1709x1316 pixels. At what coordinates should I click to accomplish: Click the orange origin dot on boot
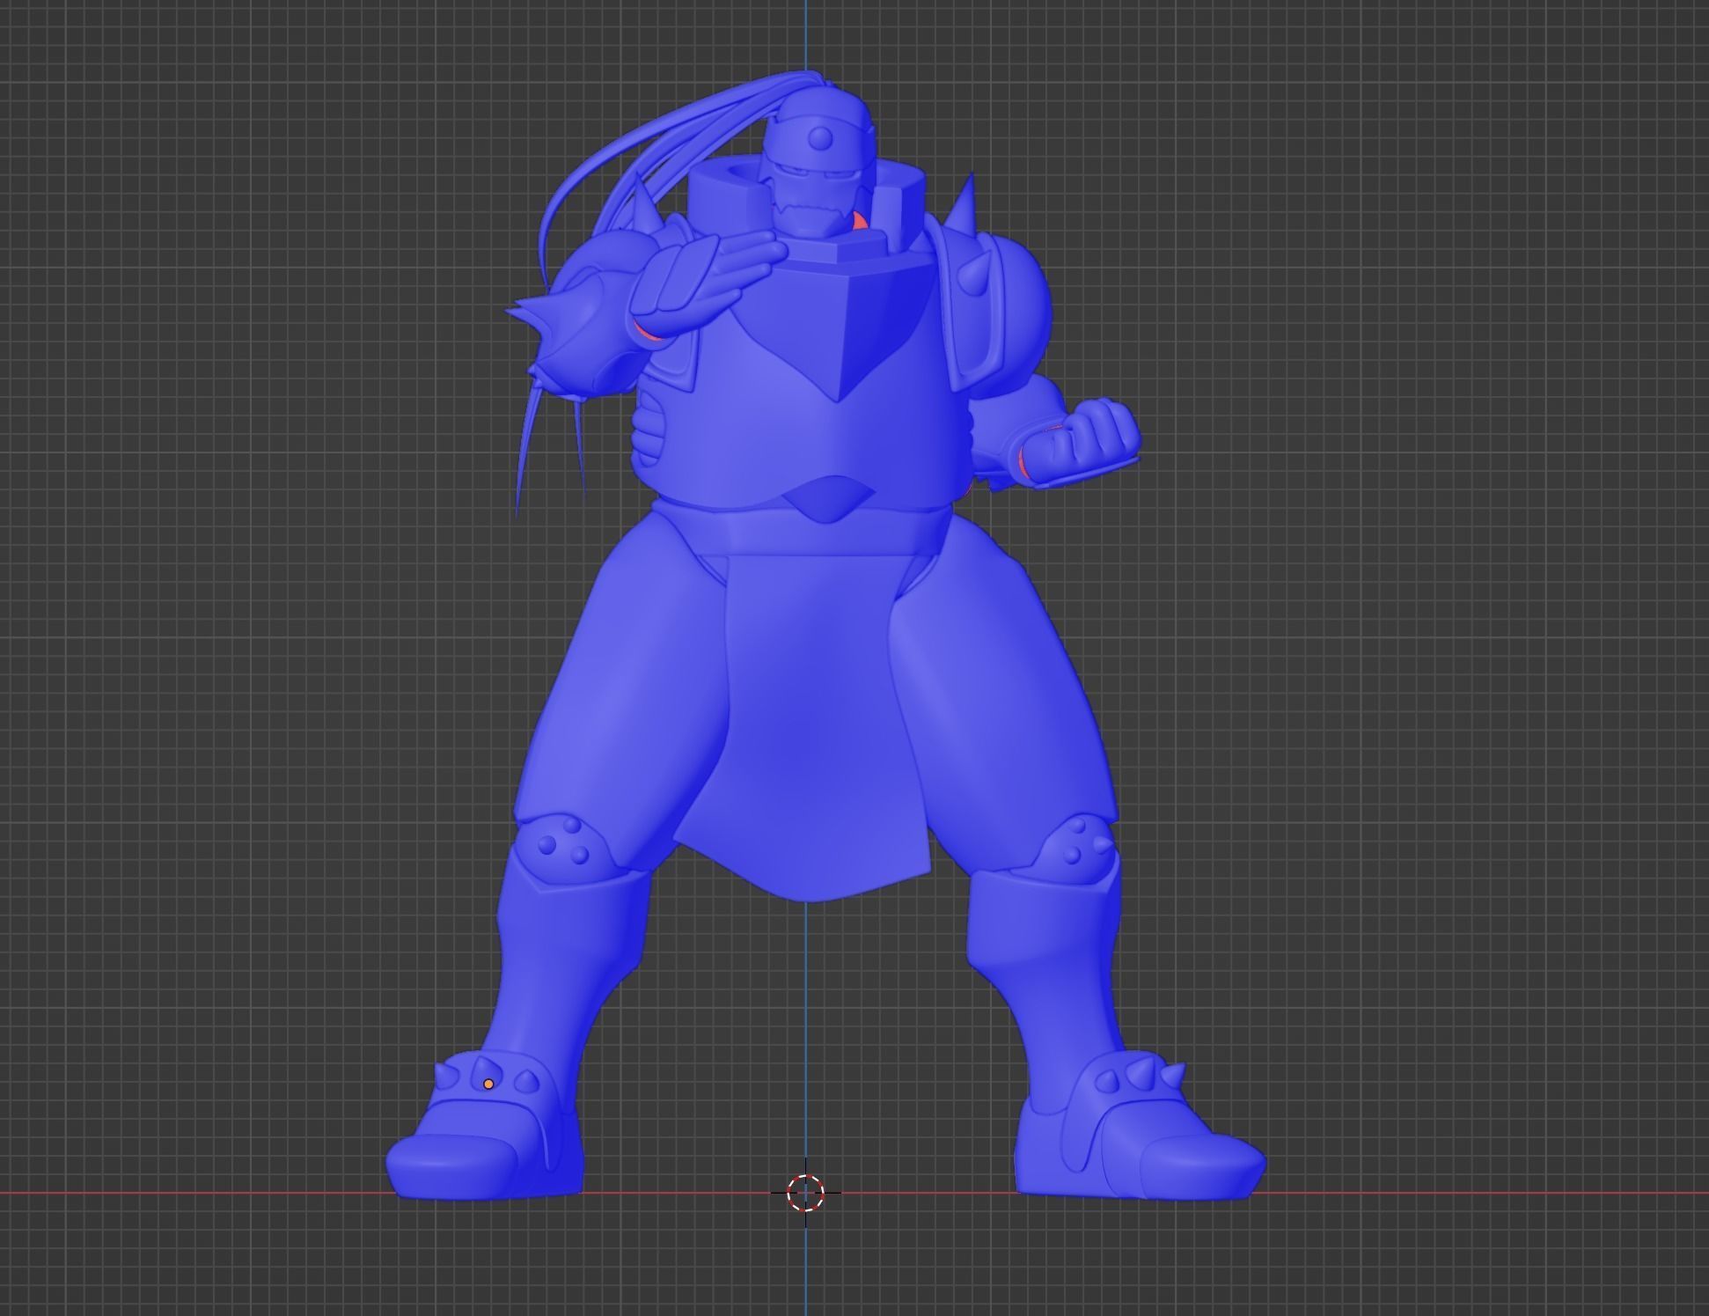pos(488,1084)
